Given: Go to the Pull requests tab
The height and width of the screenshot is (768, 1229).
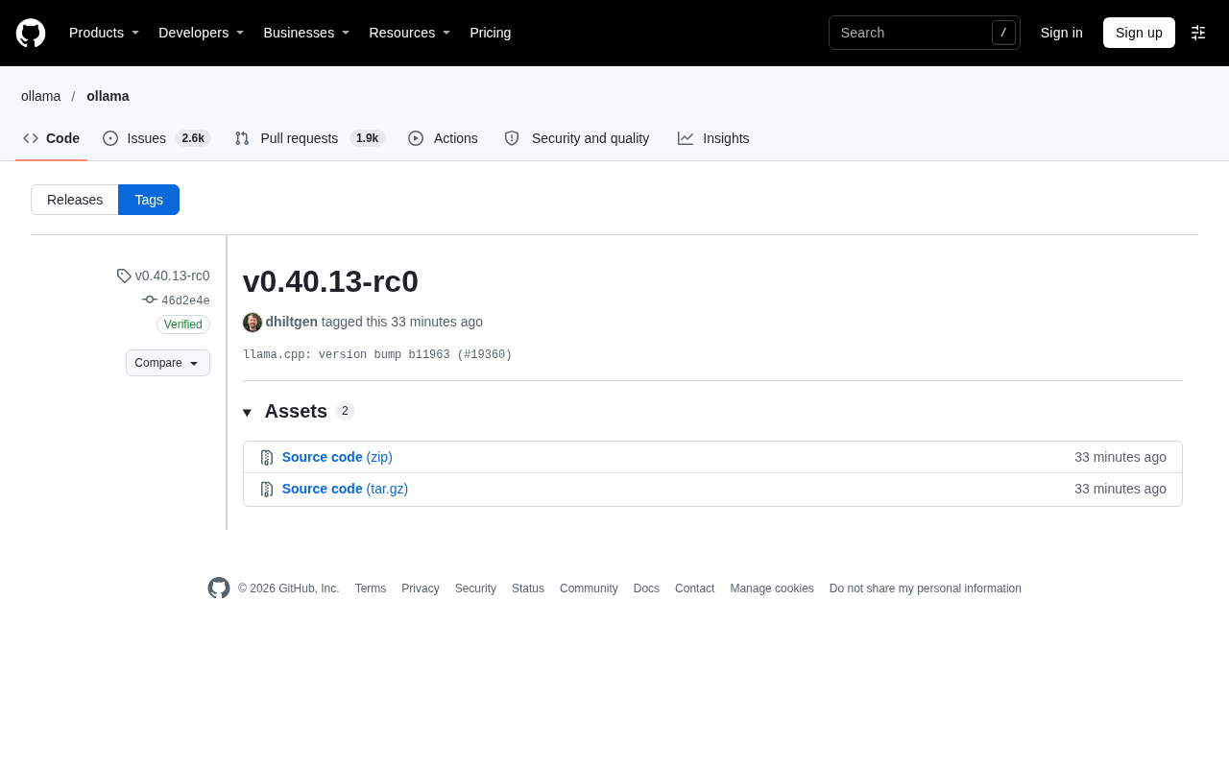Looking at the screenshot, I should click(309, 138).
